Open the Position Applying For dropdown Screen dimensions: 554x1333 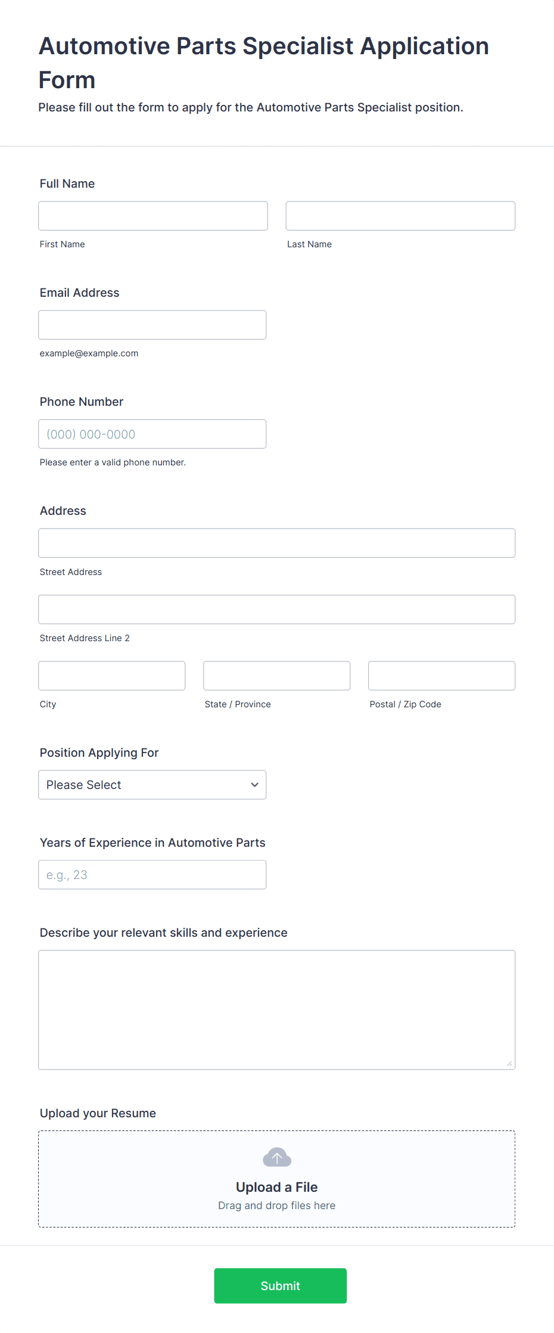click(152, 785)
